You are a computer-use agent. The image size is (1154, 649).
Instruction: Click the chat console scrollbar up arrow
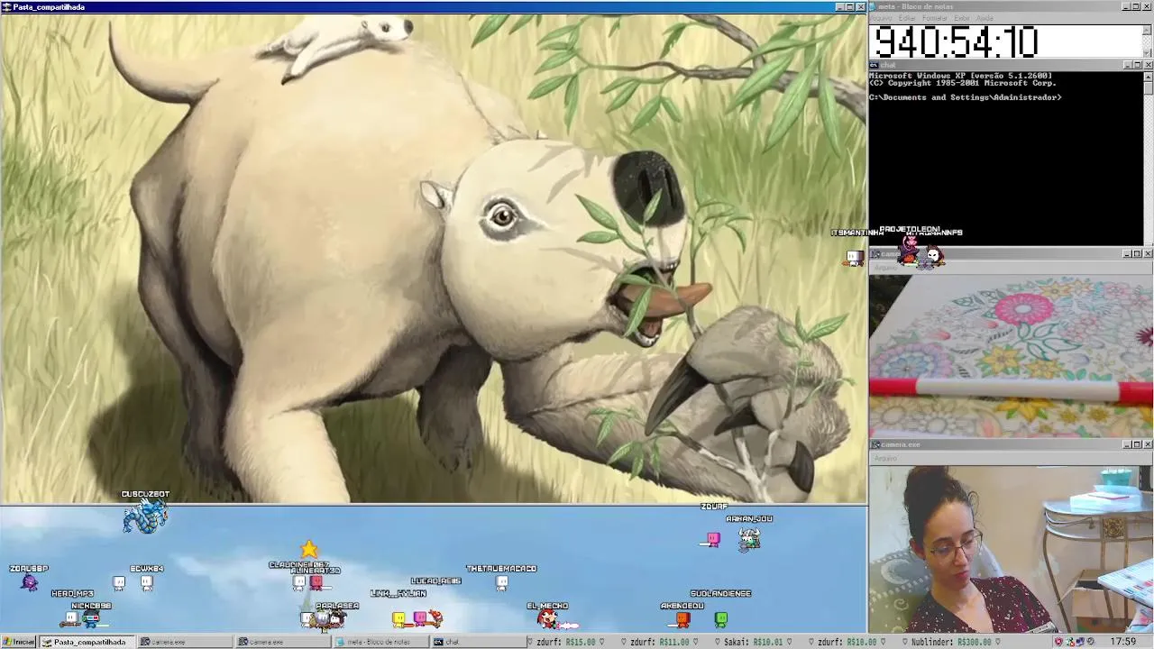point(1148,77)
